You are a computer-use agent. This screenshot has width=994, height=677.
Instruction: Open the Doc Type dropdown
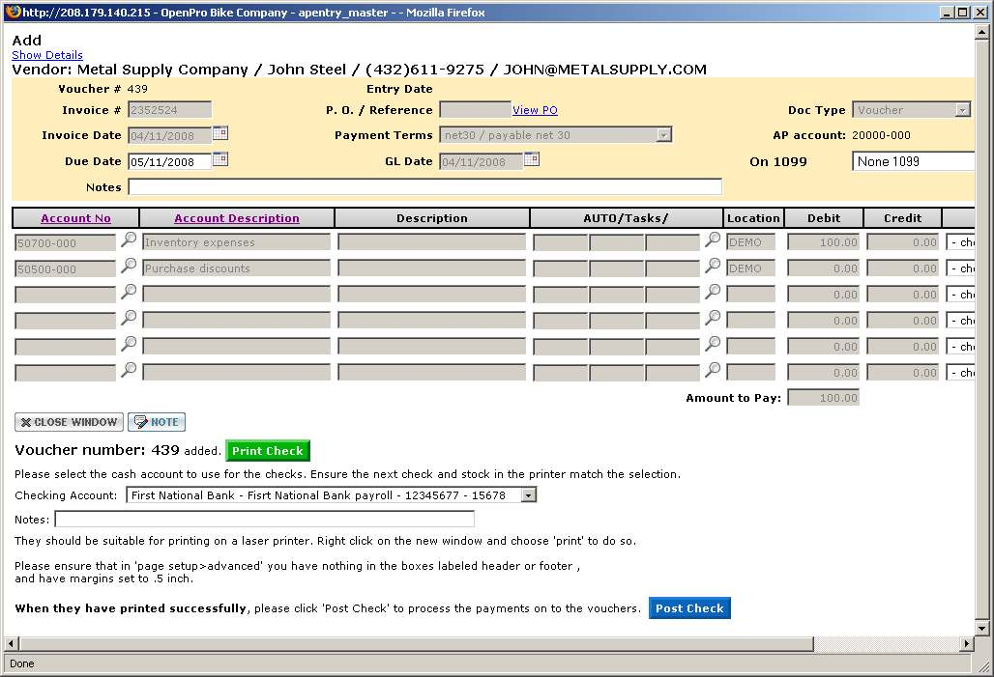click(x=962, y=110)
